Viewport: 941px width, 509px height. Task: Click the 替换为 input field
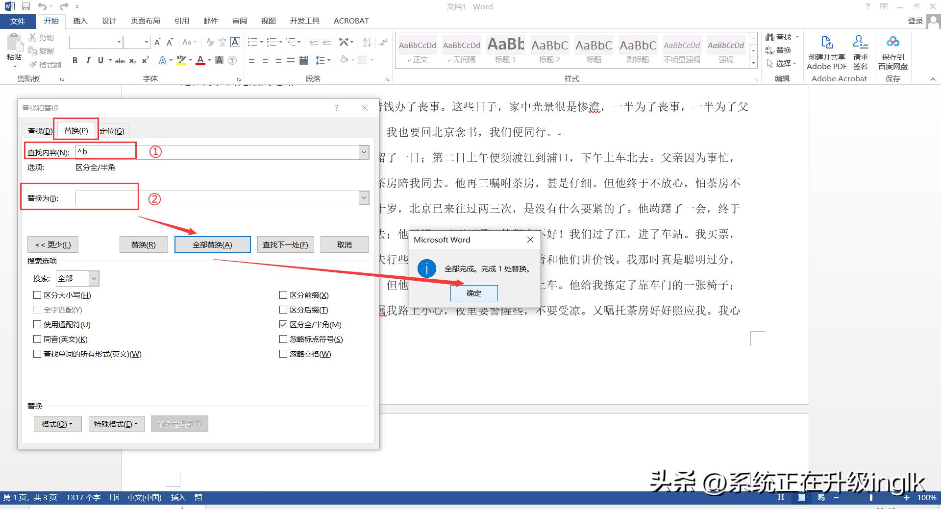click(x=218, y=198)
